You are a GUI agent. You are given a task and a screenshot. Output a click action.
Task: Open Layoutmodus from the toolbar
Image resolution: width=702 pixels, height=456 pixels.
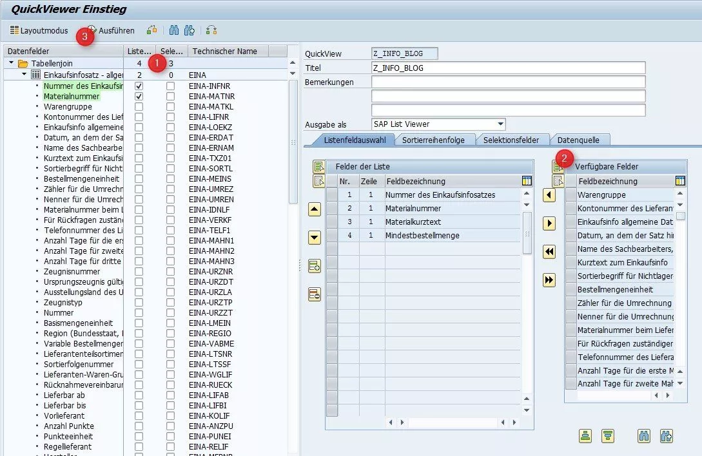click(x=39, y=30)
